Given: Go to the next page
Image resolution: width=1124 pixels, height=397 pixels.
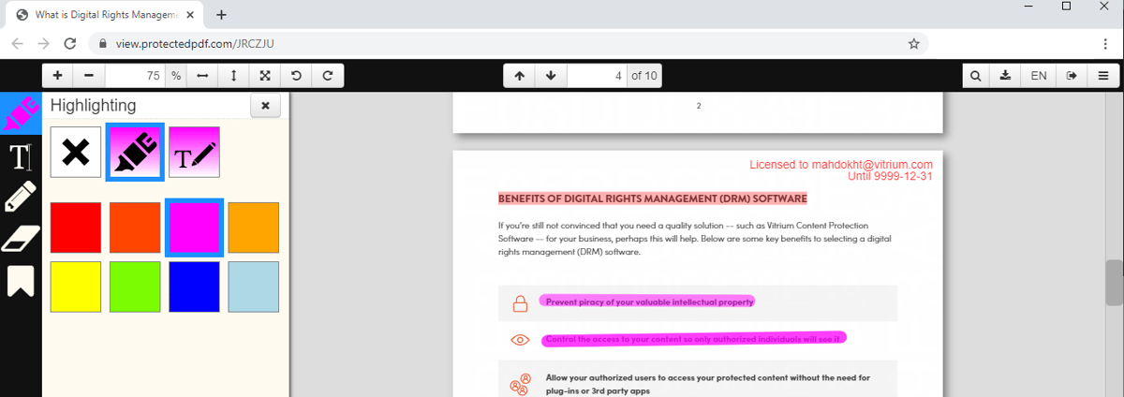Looking at the screenshot, I should (551, 76).
